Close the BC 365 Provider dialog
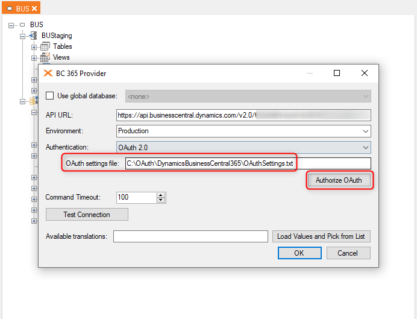This screenshot has width=417, height=319. (x=365, y=73)
